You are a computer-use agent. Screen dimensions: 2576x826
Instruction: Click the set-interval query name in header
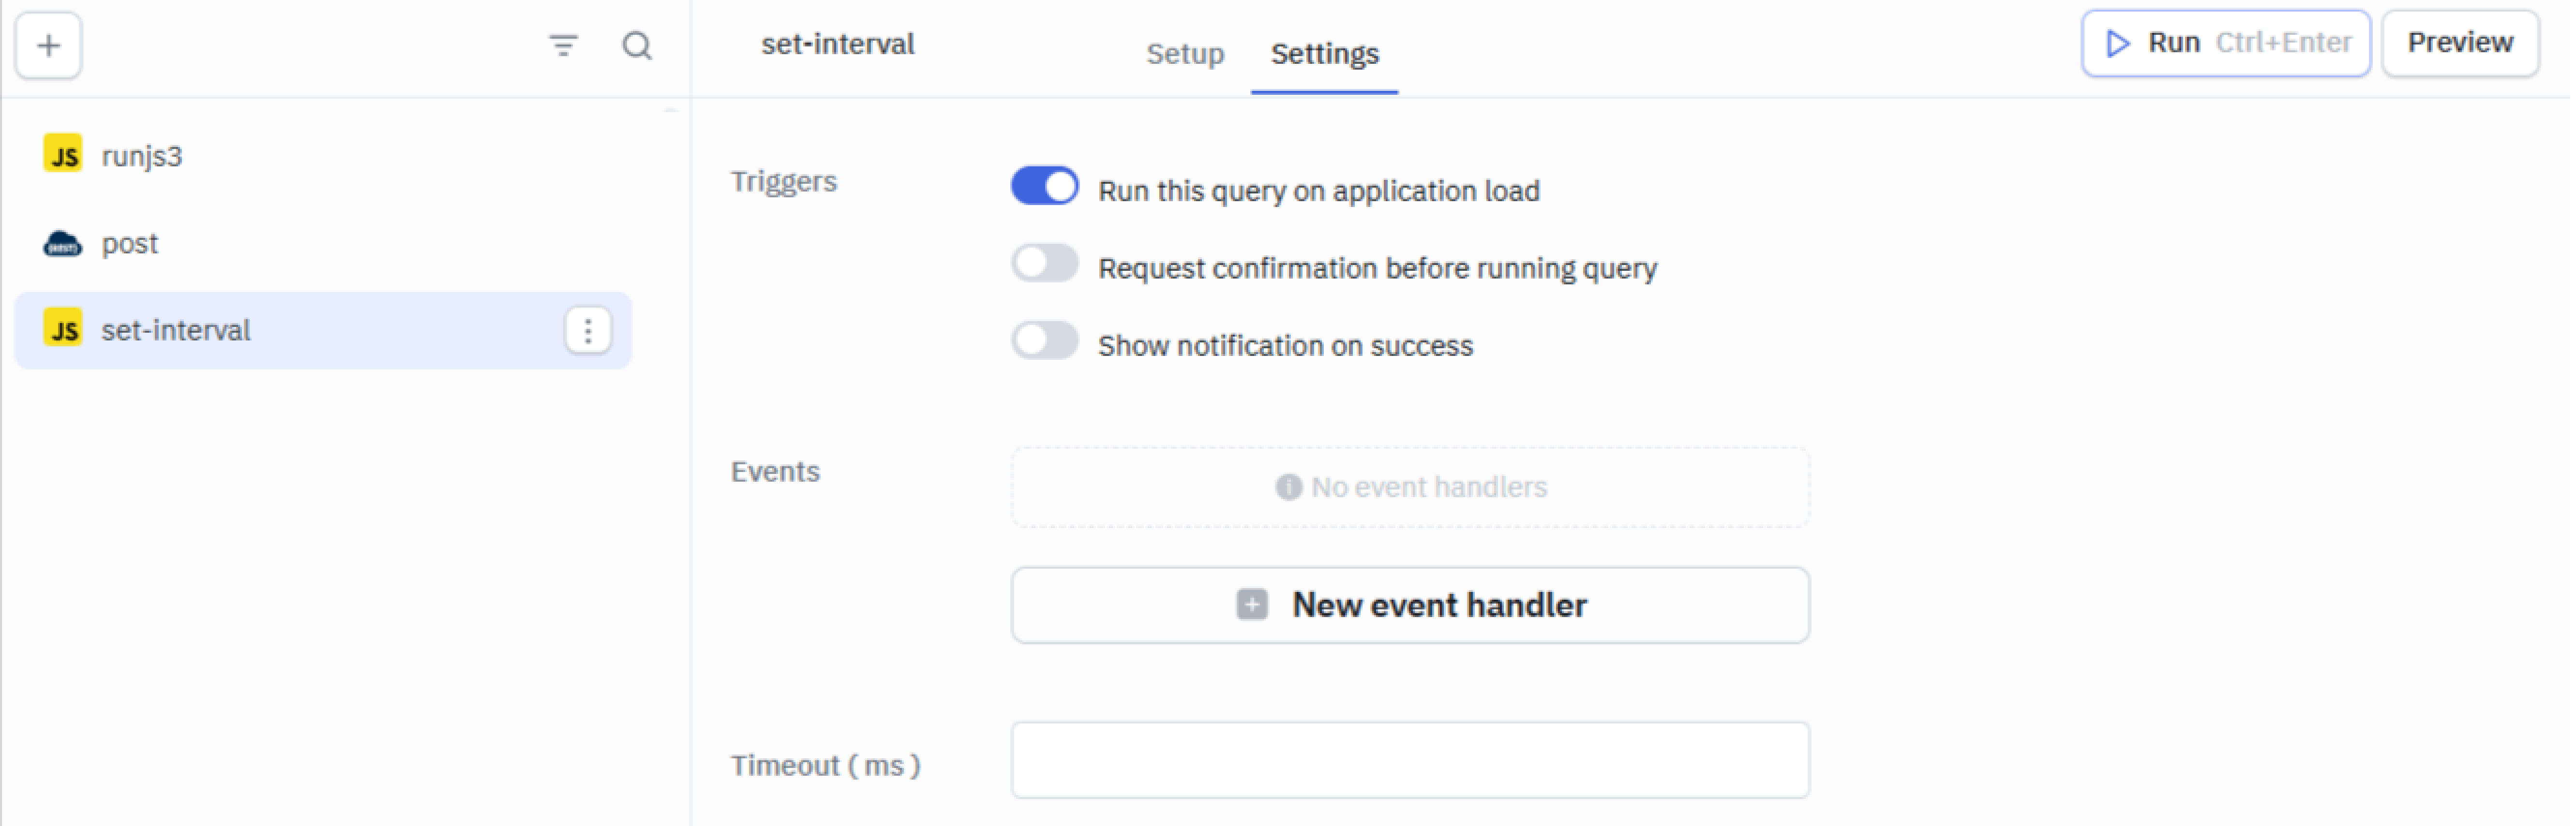pos(838,44)
